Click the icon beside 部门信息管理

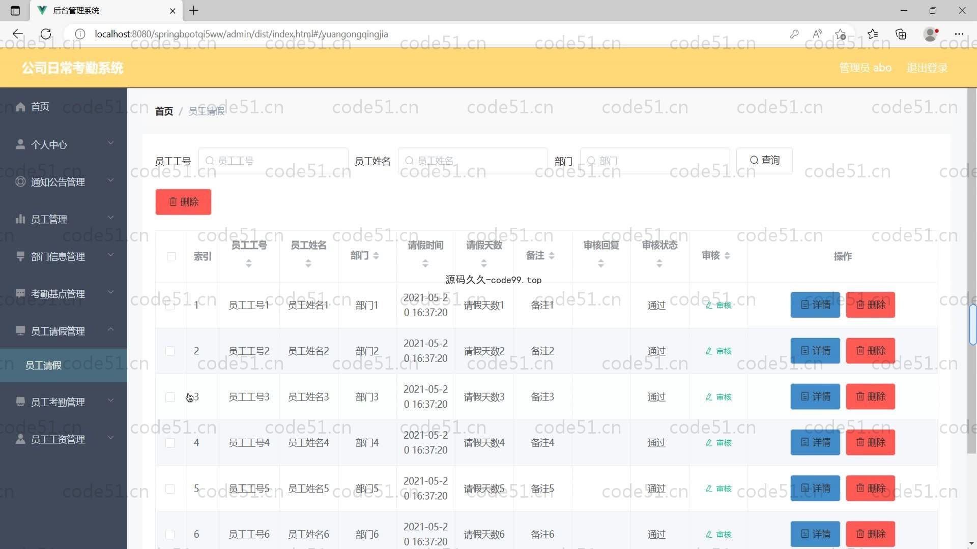click(x=20, y=256)
